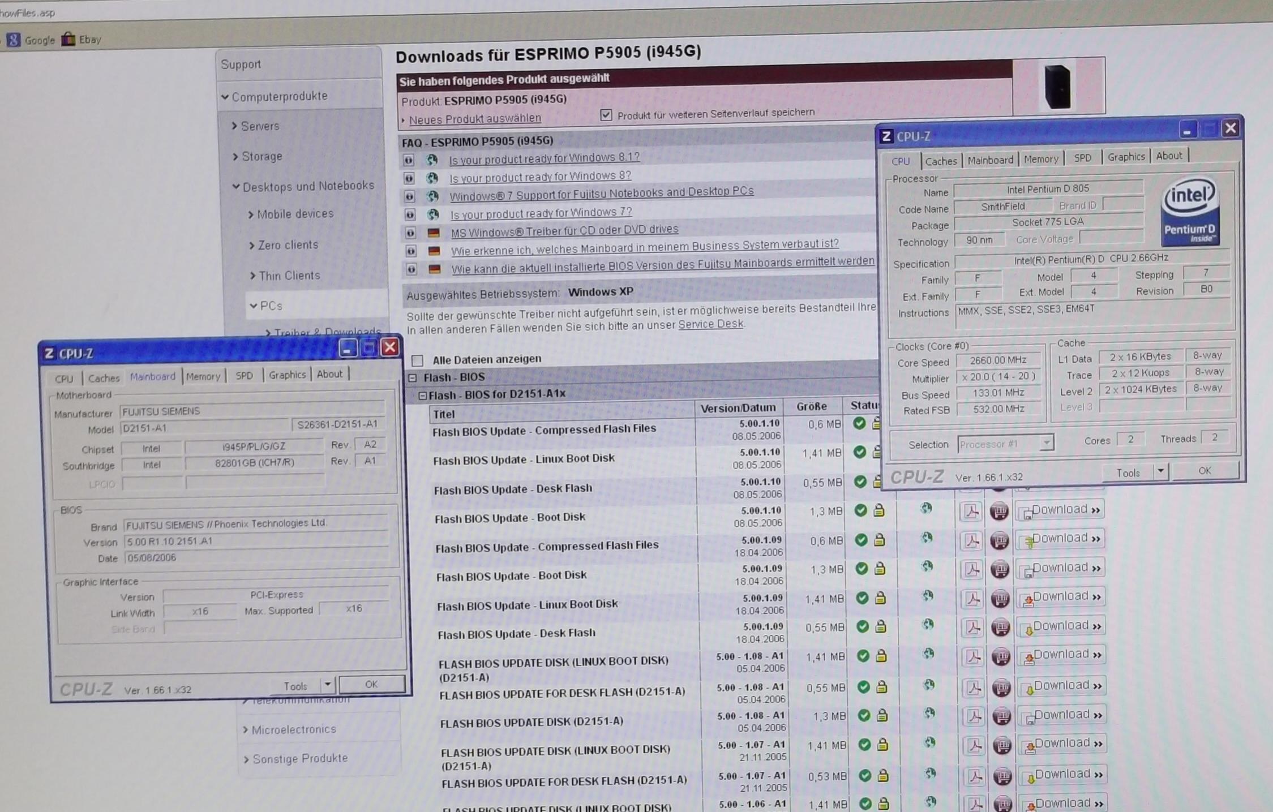Screen dimensions: 1273x812
Task: Click 'Neues Produkt auswählen' link
Action: (x=474, y=119)
